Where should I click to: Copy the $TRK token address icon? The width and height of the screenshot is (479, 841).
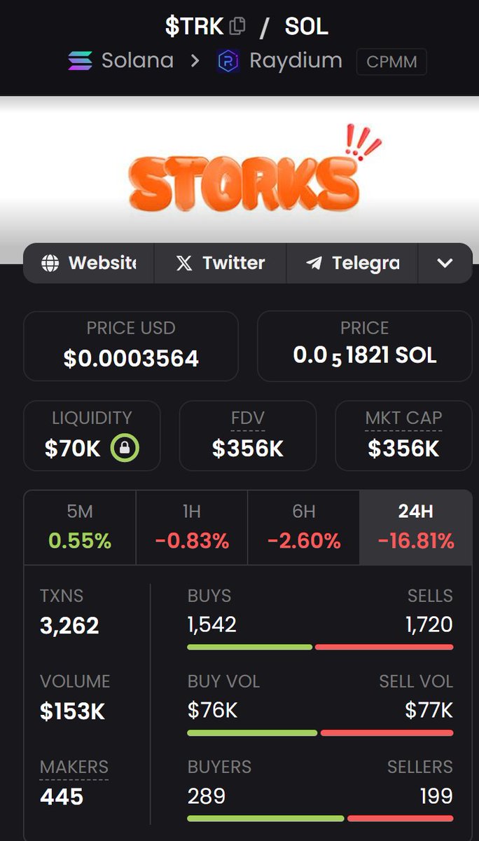(237, 27)
